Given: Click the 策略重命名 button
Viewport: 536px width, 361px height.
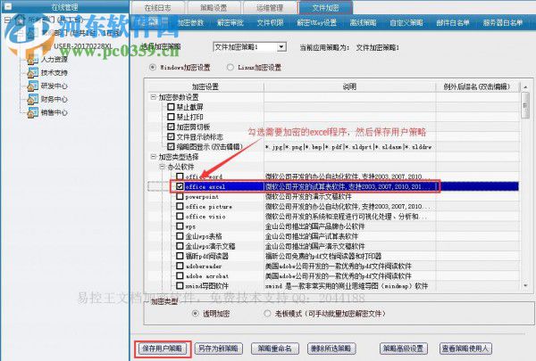Looking at the screenshot, I should 275,349.
